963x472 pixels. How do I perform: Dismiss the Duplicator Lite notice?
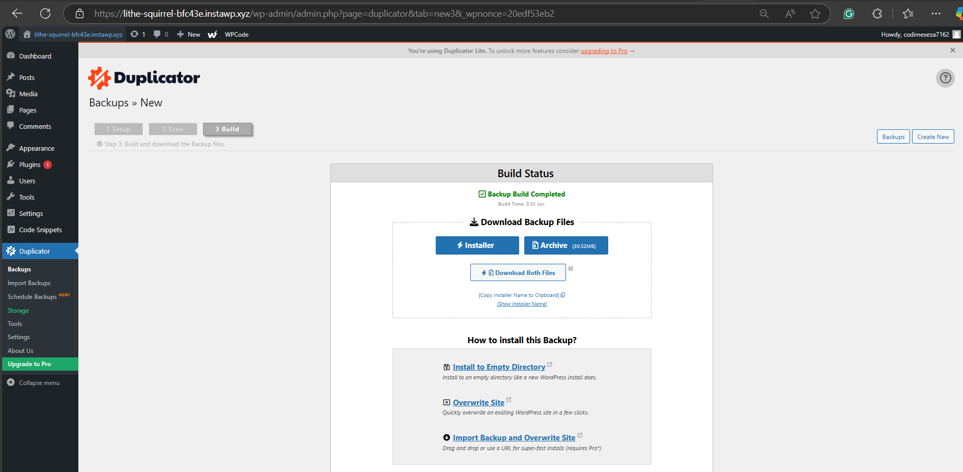[x=953, y=50]
